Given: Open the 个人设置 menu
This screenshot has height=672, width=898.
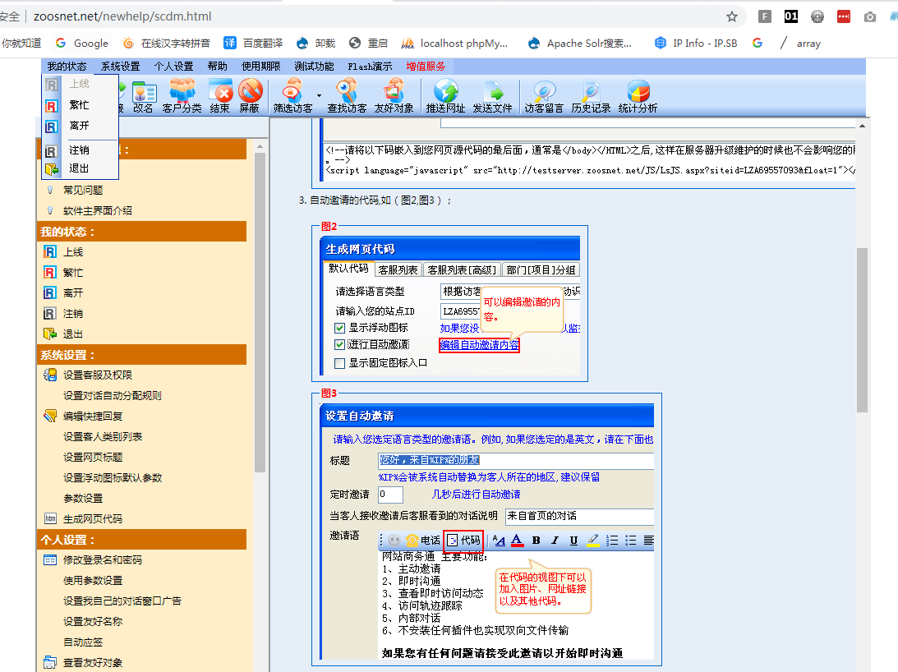Looking at the screenshot, I should (x=173, y=67).
